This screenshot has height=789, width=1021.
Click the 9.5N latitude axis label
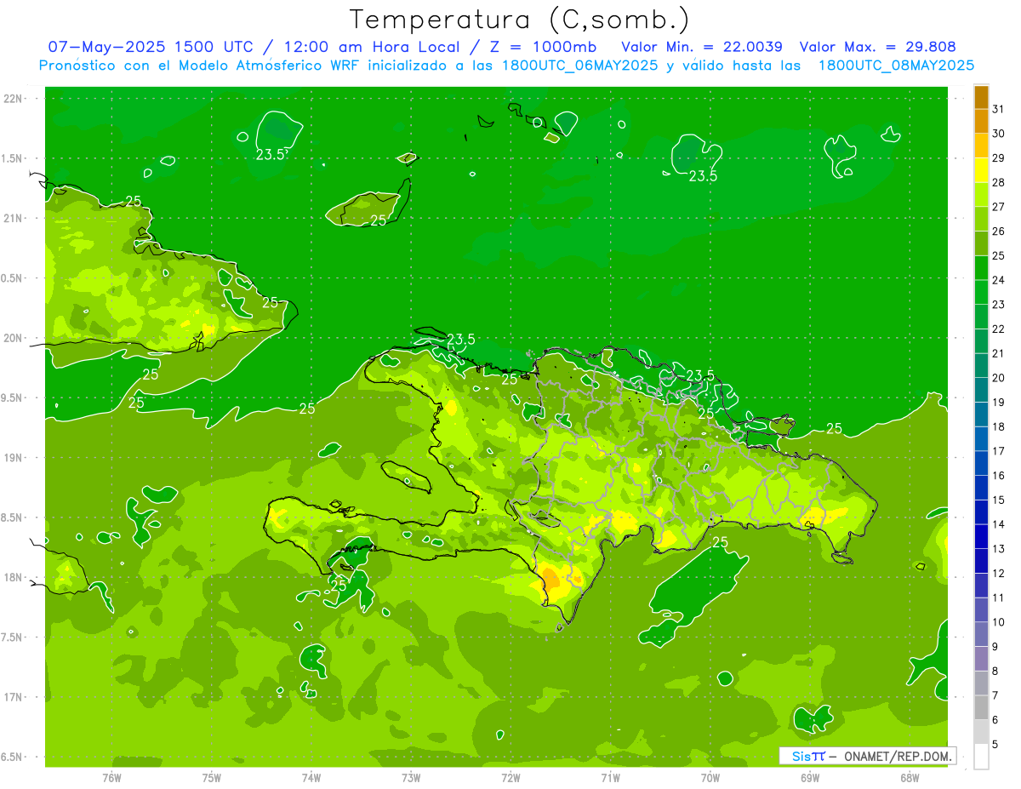tap(12, 398)
